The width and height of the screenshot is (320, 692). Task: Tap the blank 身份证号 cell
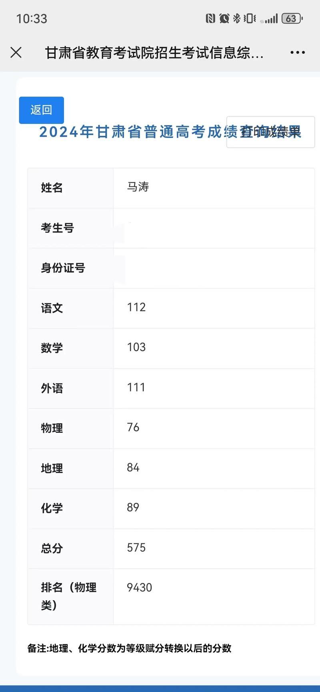point(168,268)
